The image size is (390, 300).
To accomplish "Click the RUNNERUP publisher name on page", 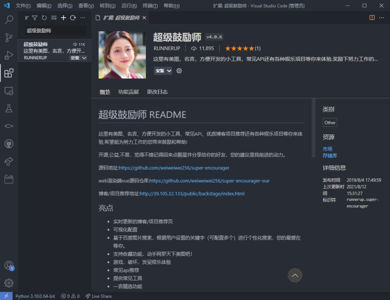I will [167, 48].
